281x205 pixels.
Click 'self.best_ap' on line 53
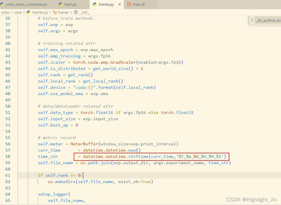coord(53,125)
